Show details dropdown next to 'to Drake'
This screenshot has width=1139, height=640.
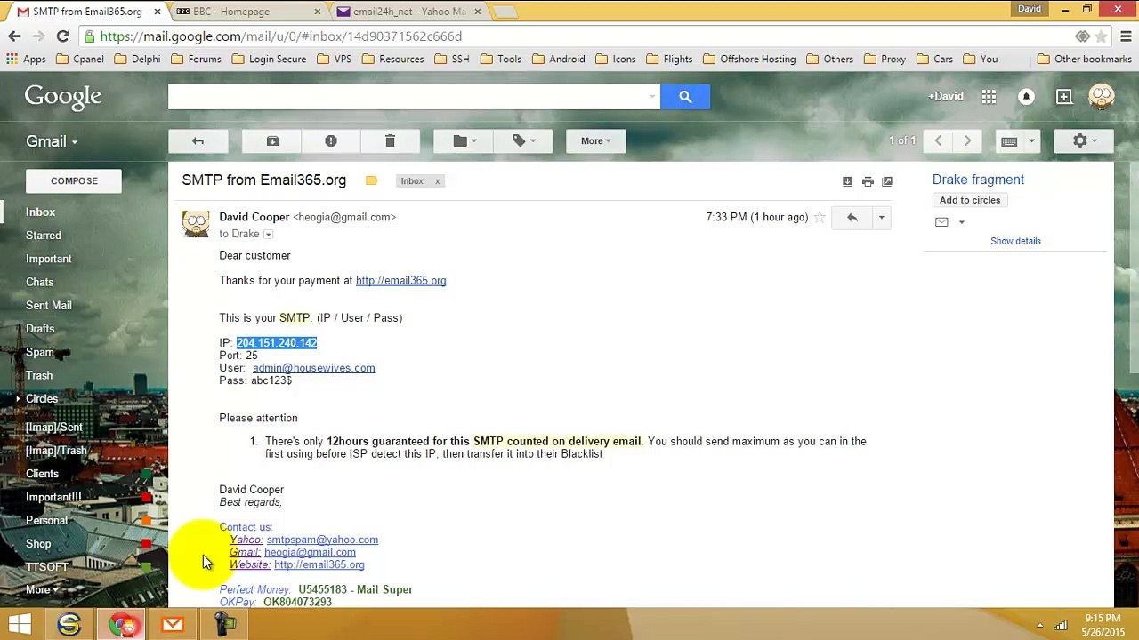pyautogui.click(x=268, y=234)
